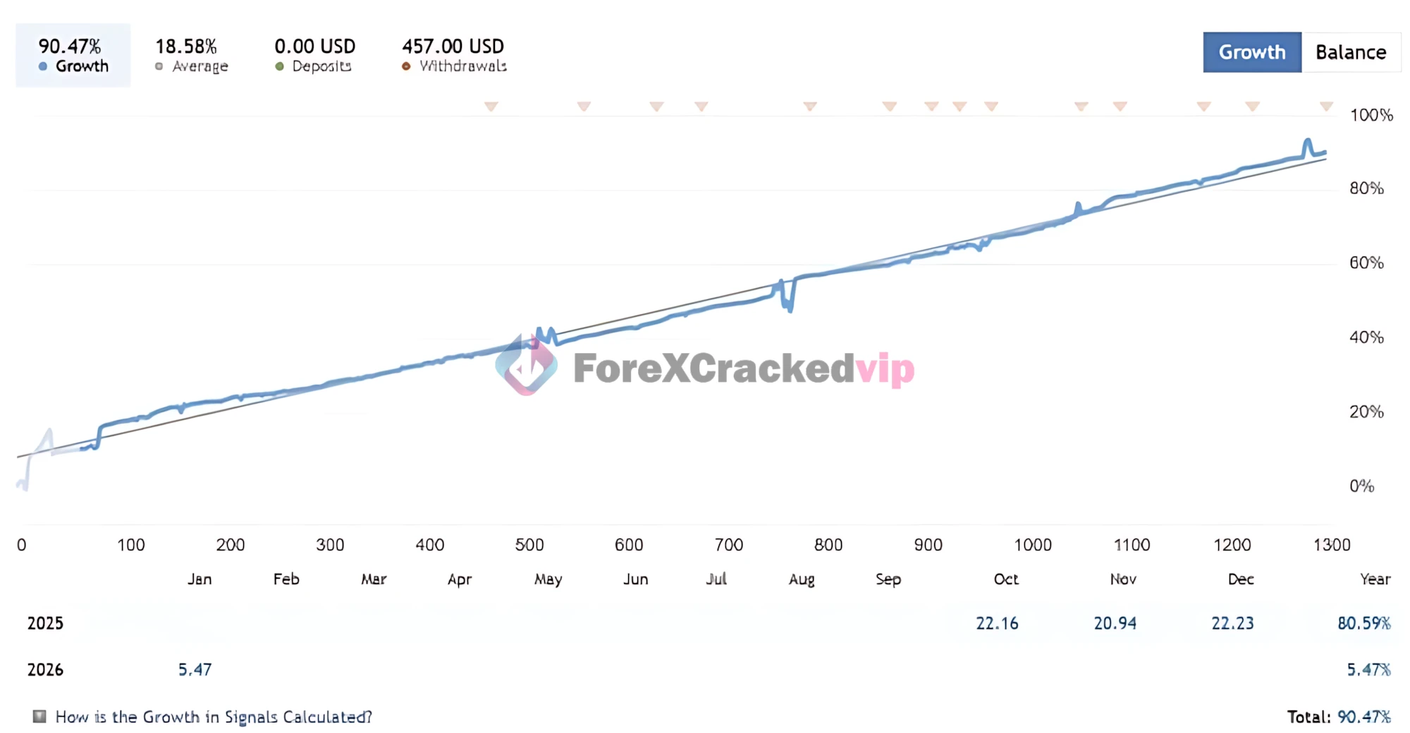1410x733 pixels.
Task: Select the January 2026 value 5.47
Action: point(195,670)
